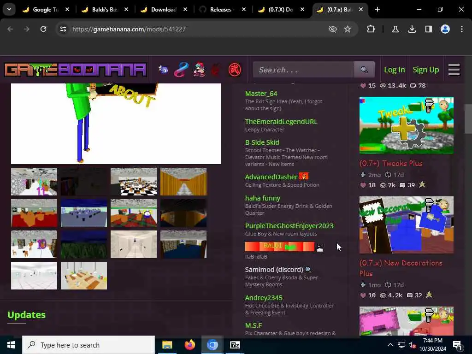Image resolution: width=472 pixels, height=354 pixels.
Task: Open (0.7+) Tweaks Plus mod link
Action: 391,164
